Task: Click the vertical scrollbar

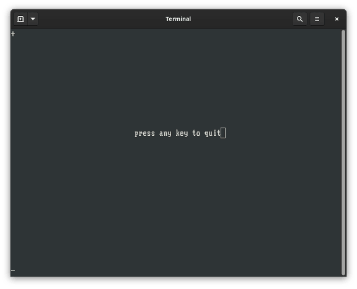Action: coord(343,153)
